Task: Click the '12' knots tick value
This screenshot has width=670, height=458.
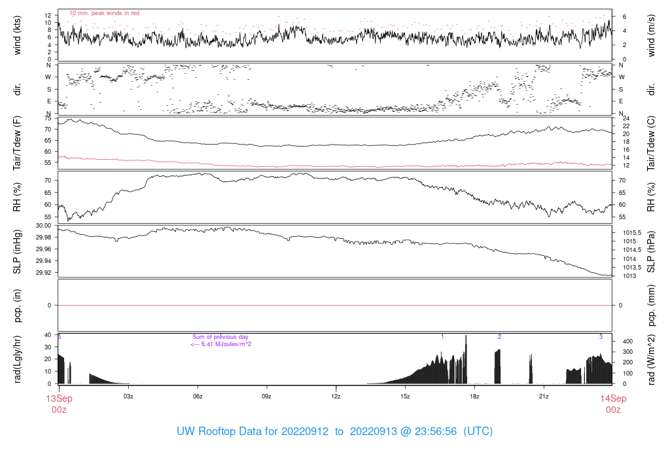Action: coord(48,16)
